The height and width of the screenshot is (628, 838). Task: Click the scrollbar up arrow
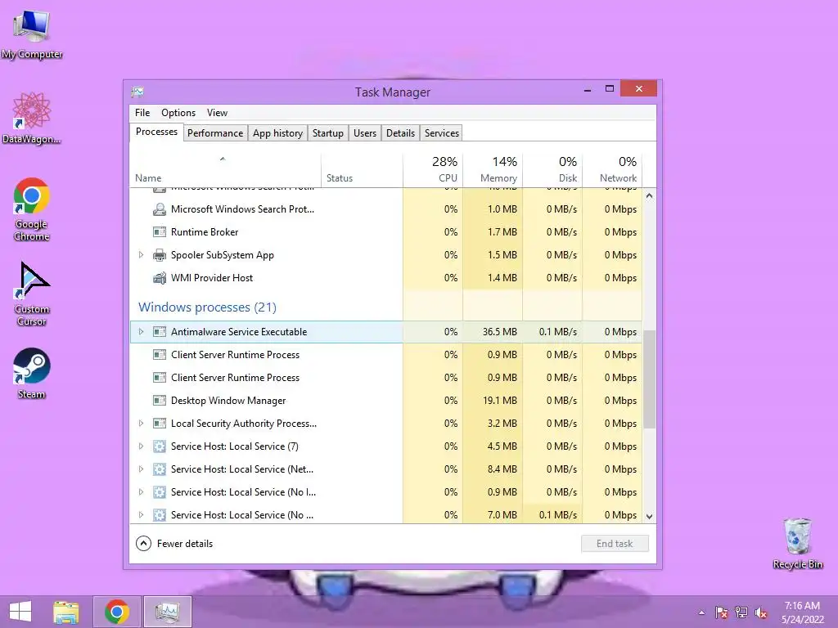point(649,196)
